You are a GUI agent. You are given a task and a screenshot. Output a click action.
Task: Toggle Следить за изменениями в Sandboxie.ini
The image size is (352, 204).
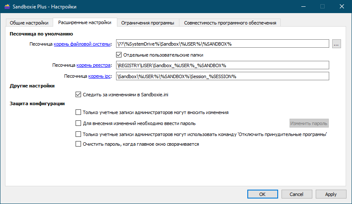[x=78, y=95]
